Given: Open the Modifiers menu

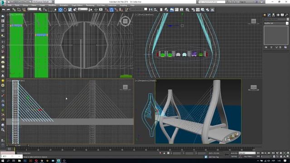Looking at the screenshot, I should pos(52,5).
